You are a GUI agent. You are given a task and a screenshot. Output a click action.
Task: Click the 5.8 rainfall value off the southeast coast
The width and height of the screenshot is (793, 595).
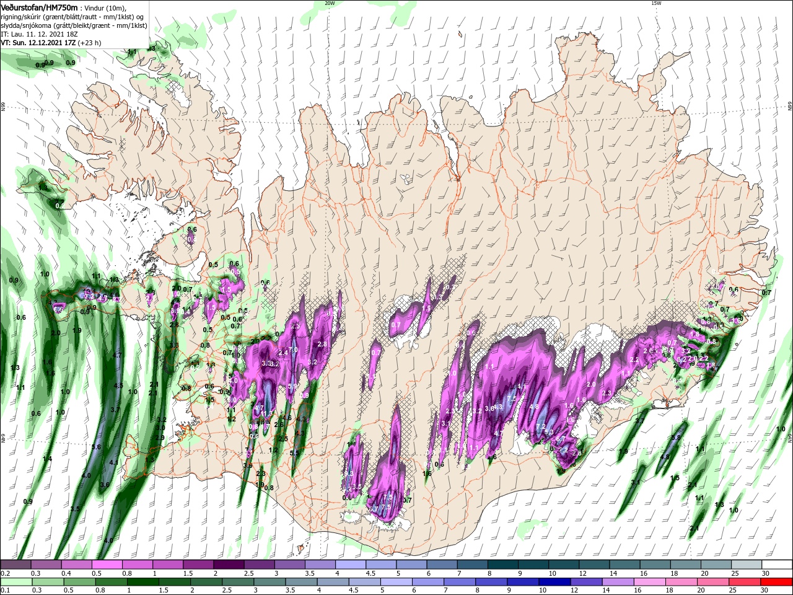676,438
